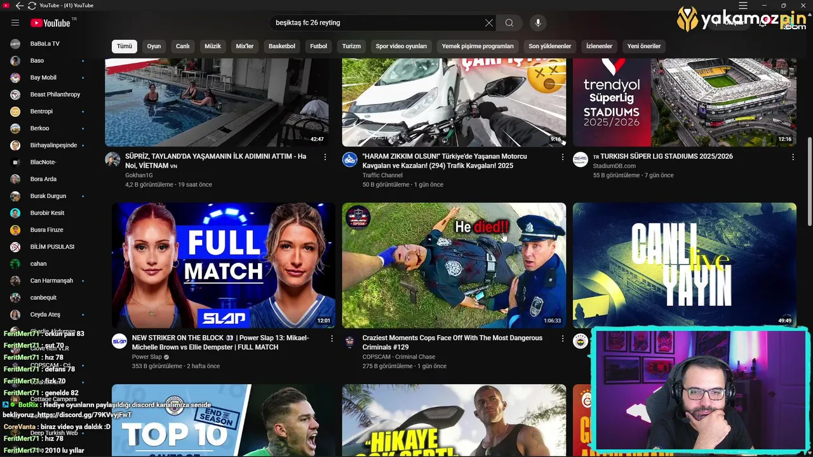Open Beast Philanthropy avatar in sidebar
The width and height of the screenshot is (813, 457).
click(x=15, y=95)
